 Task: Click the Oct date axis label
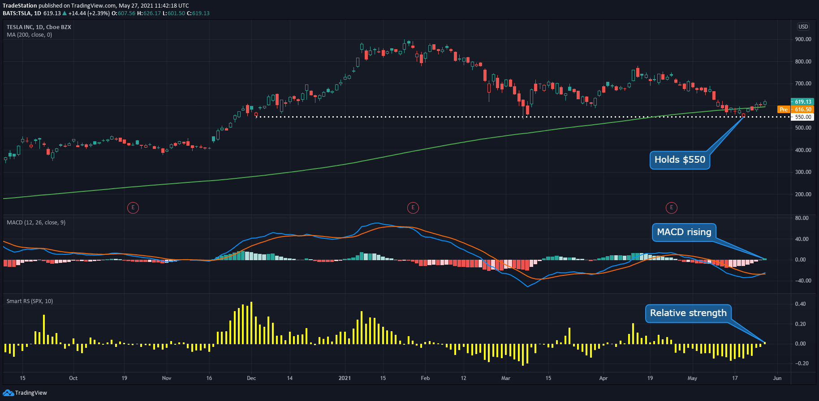[x=73, y=378]
